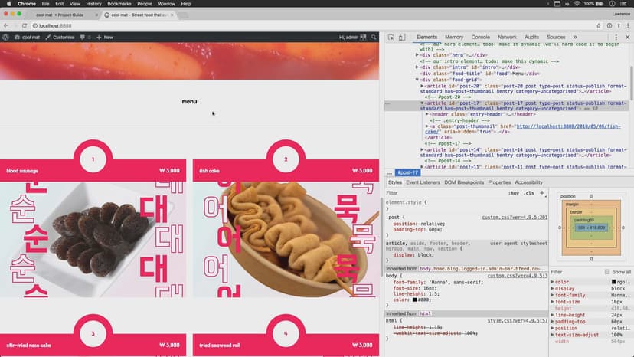Click the WordPress logo in the admin bar
Image resolution: width=634 pixels, height=357 pixels.
6,37
